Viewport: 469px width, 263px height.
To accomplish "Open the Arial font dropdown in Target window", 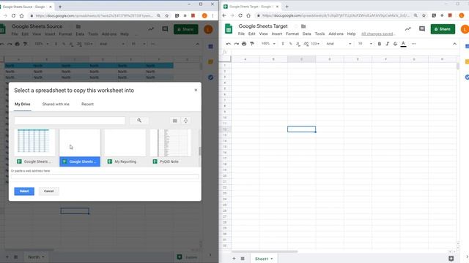I will 339,44.
